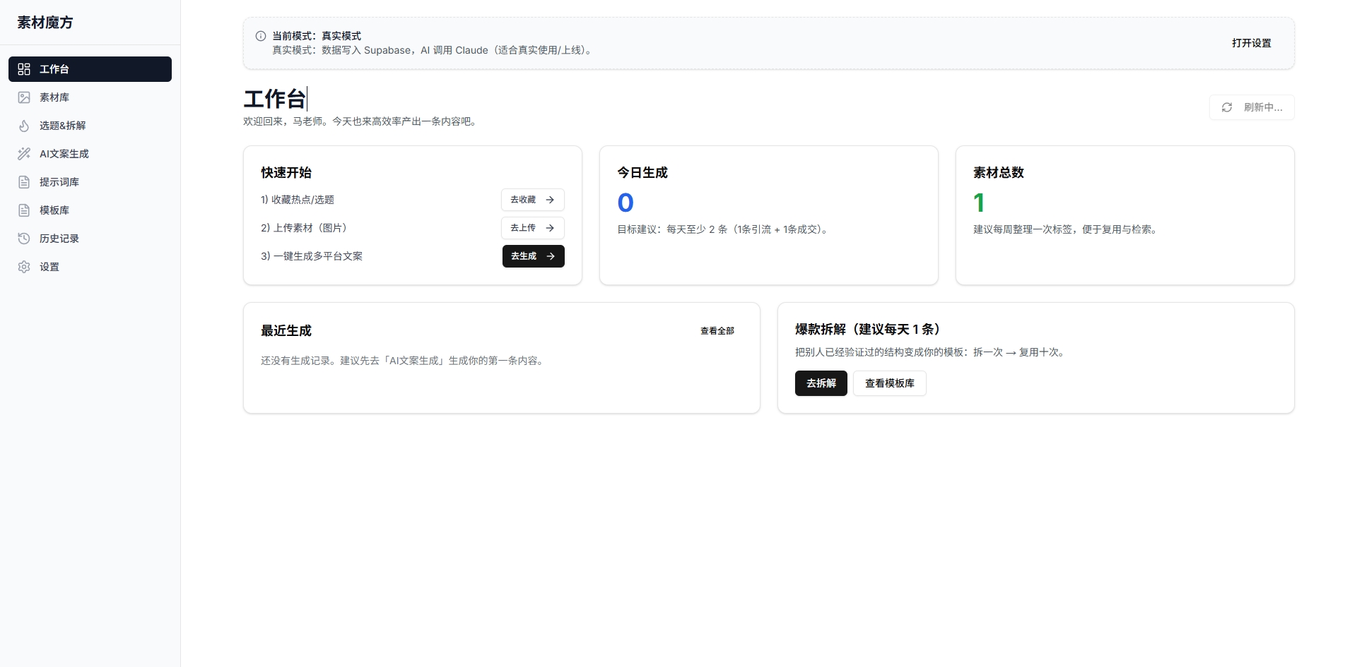Viewport: 1357px width, 667px height.
Task: Open 查看全部 in 最近生成 card
Action: pos(717,330)
